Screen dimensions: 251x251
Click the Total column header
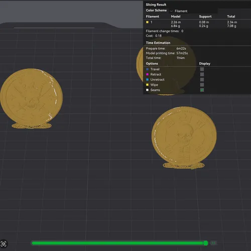point(231,17)
